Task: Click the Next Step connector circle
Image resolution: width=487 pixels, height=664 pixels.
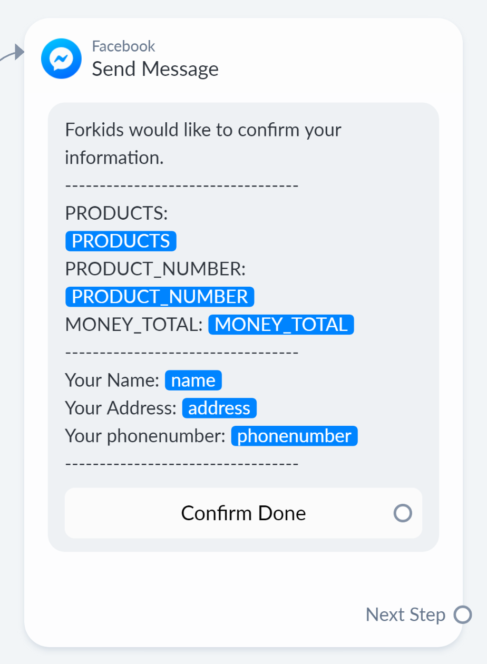Action: (x=463, y=614)
